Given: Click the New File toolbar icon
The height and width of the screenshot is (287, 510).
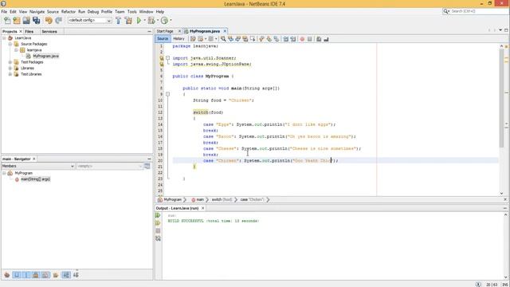Looking at the screenshot, I should (x=7, y=21).
